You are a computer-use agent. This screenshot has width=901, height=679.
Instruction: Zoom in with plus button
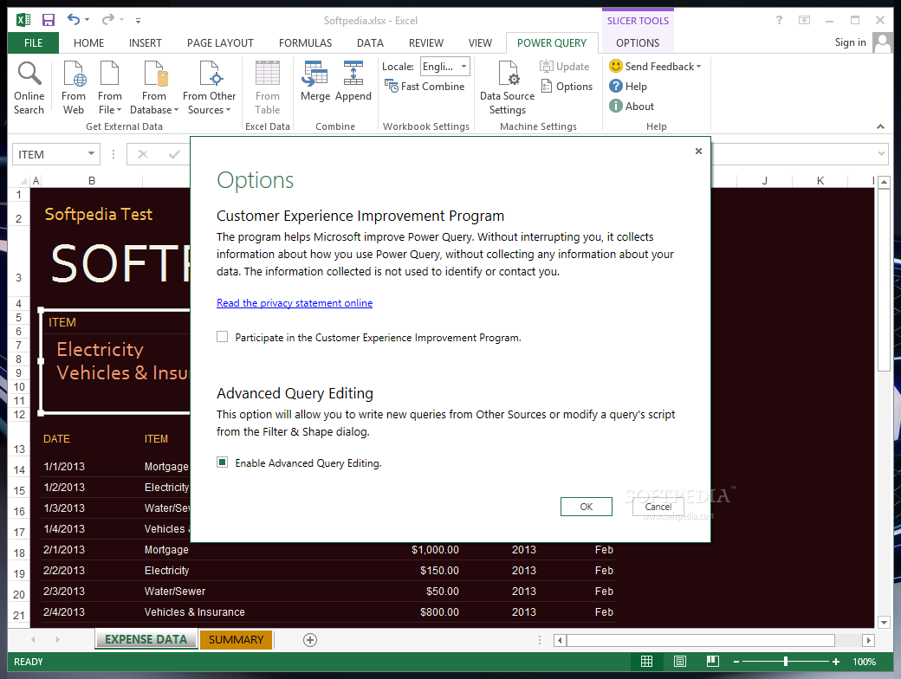coord(835,662)
